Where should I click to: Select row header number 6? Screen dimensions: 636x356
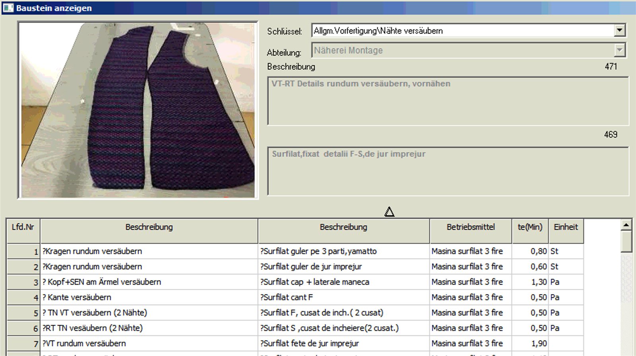pos(23,328)
